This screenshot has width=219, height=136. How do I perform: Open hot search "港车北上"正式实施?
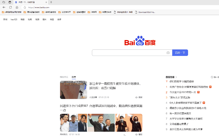pyautogui.click(x=180, y=97)
